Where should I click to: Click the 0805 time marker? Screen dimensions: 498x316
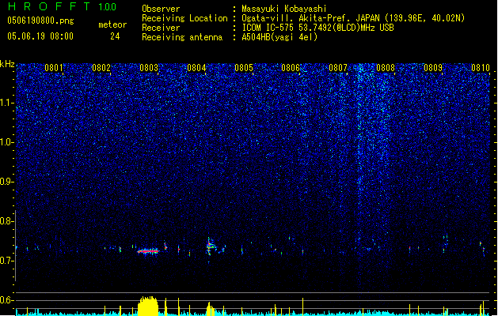[x=244, y=68]
